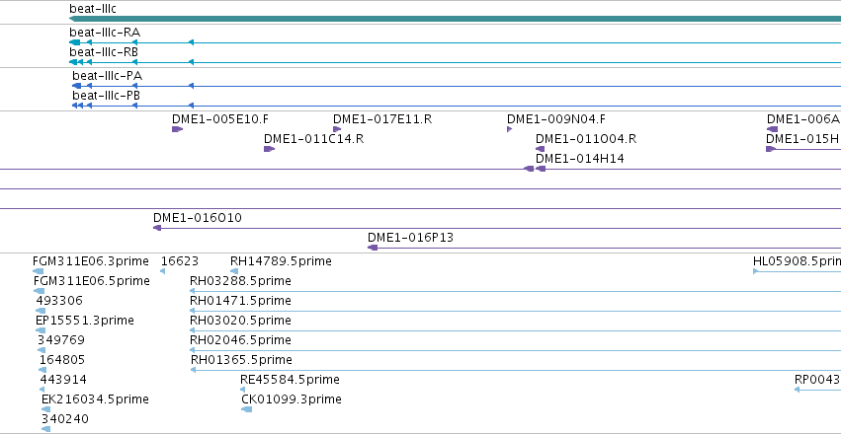Click the RE45584.5prime label
The width and height of the screenshot is (841, 434).
[290, 380]
